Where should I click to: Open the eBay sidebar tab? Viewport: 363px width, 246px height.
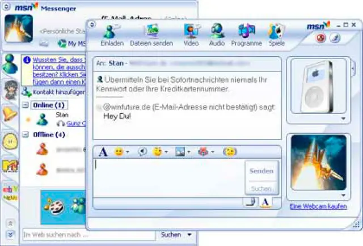pos(10,193)
